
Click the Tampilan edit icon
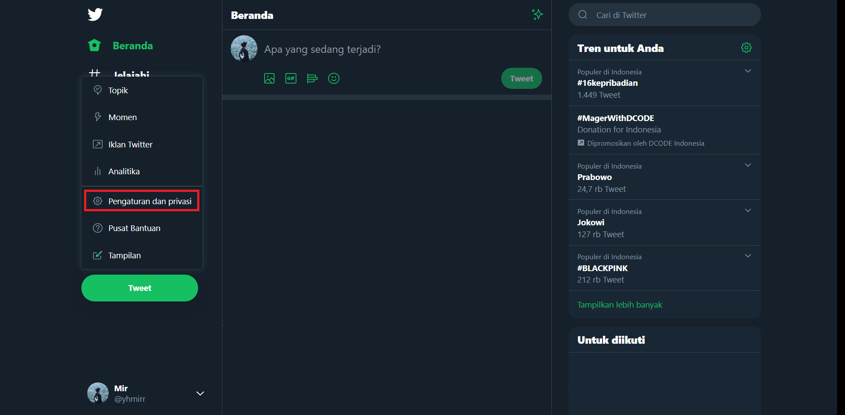click(98, 255)
